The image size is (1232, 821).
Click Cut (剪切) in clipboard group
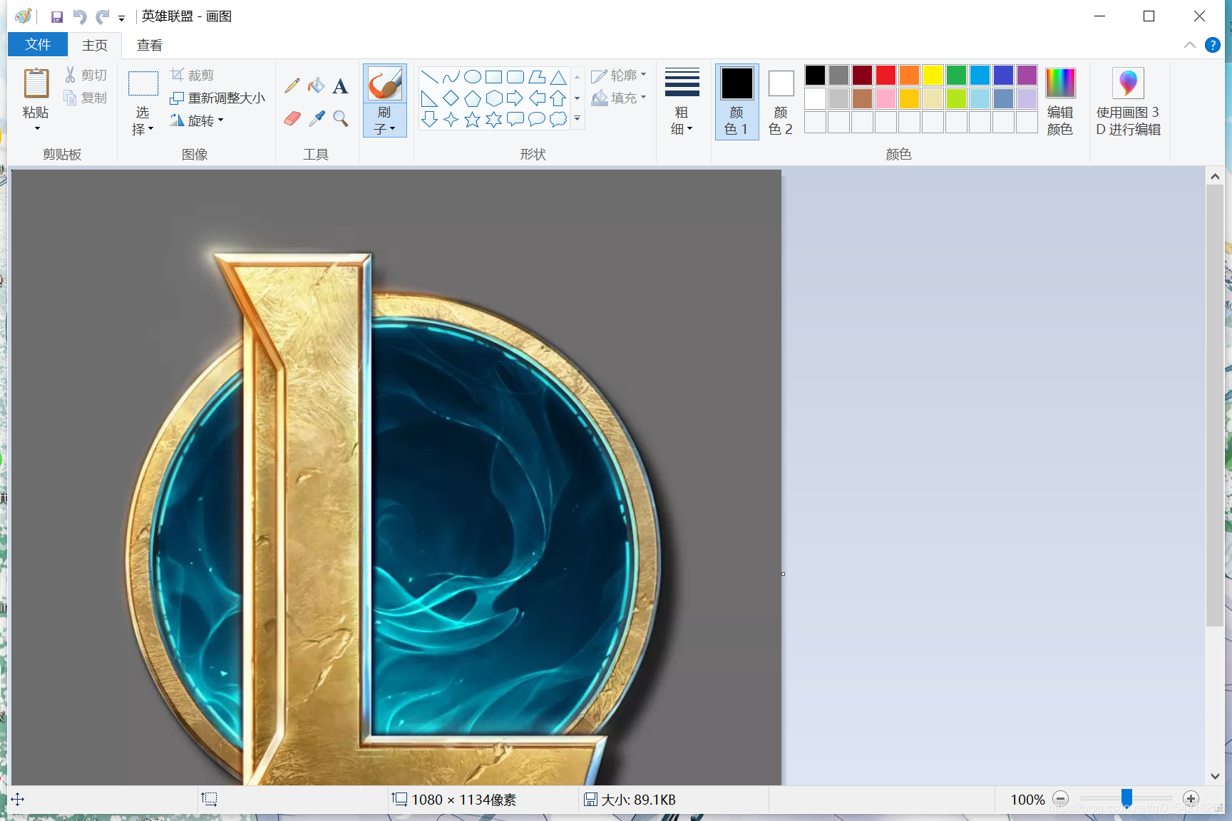(x=86, y=75)
